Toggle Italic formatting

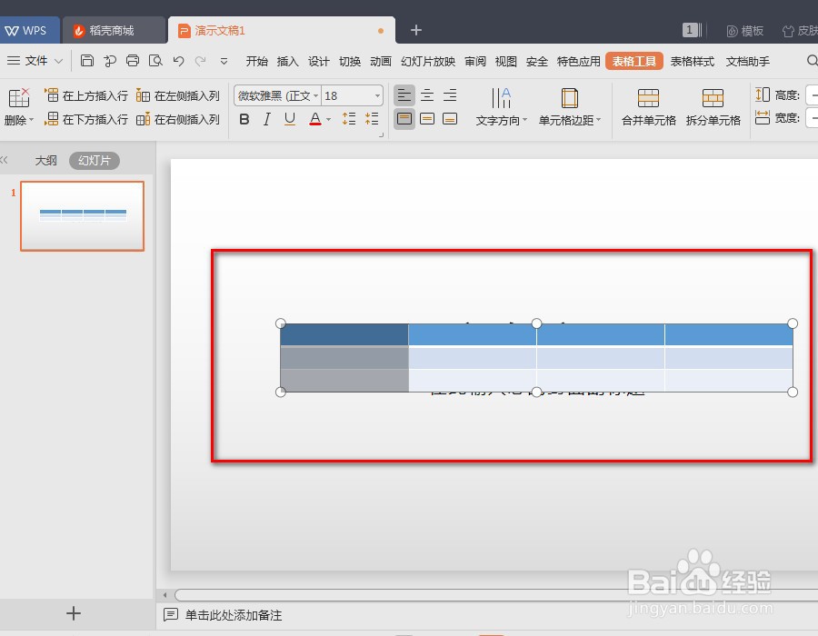pos(267,119)
